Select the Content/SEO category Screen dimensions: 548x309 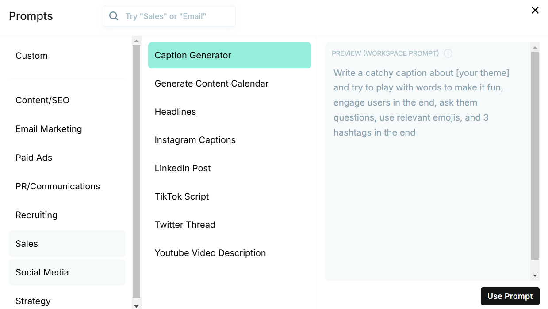coord(42,100)
